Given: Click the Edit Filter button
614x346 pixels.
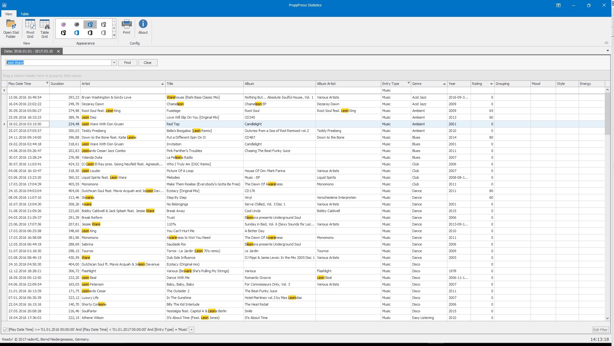Looking at the screenshot, I should point(600,330).
